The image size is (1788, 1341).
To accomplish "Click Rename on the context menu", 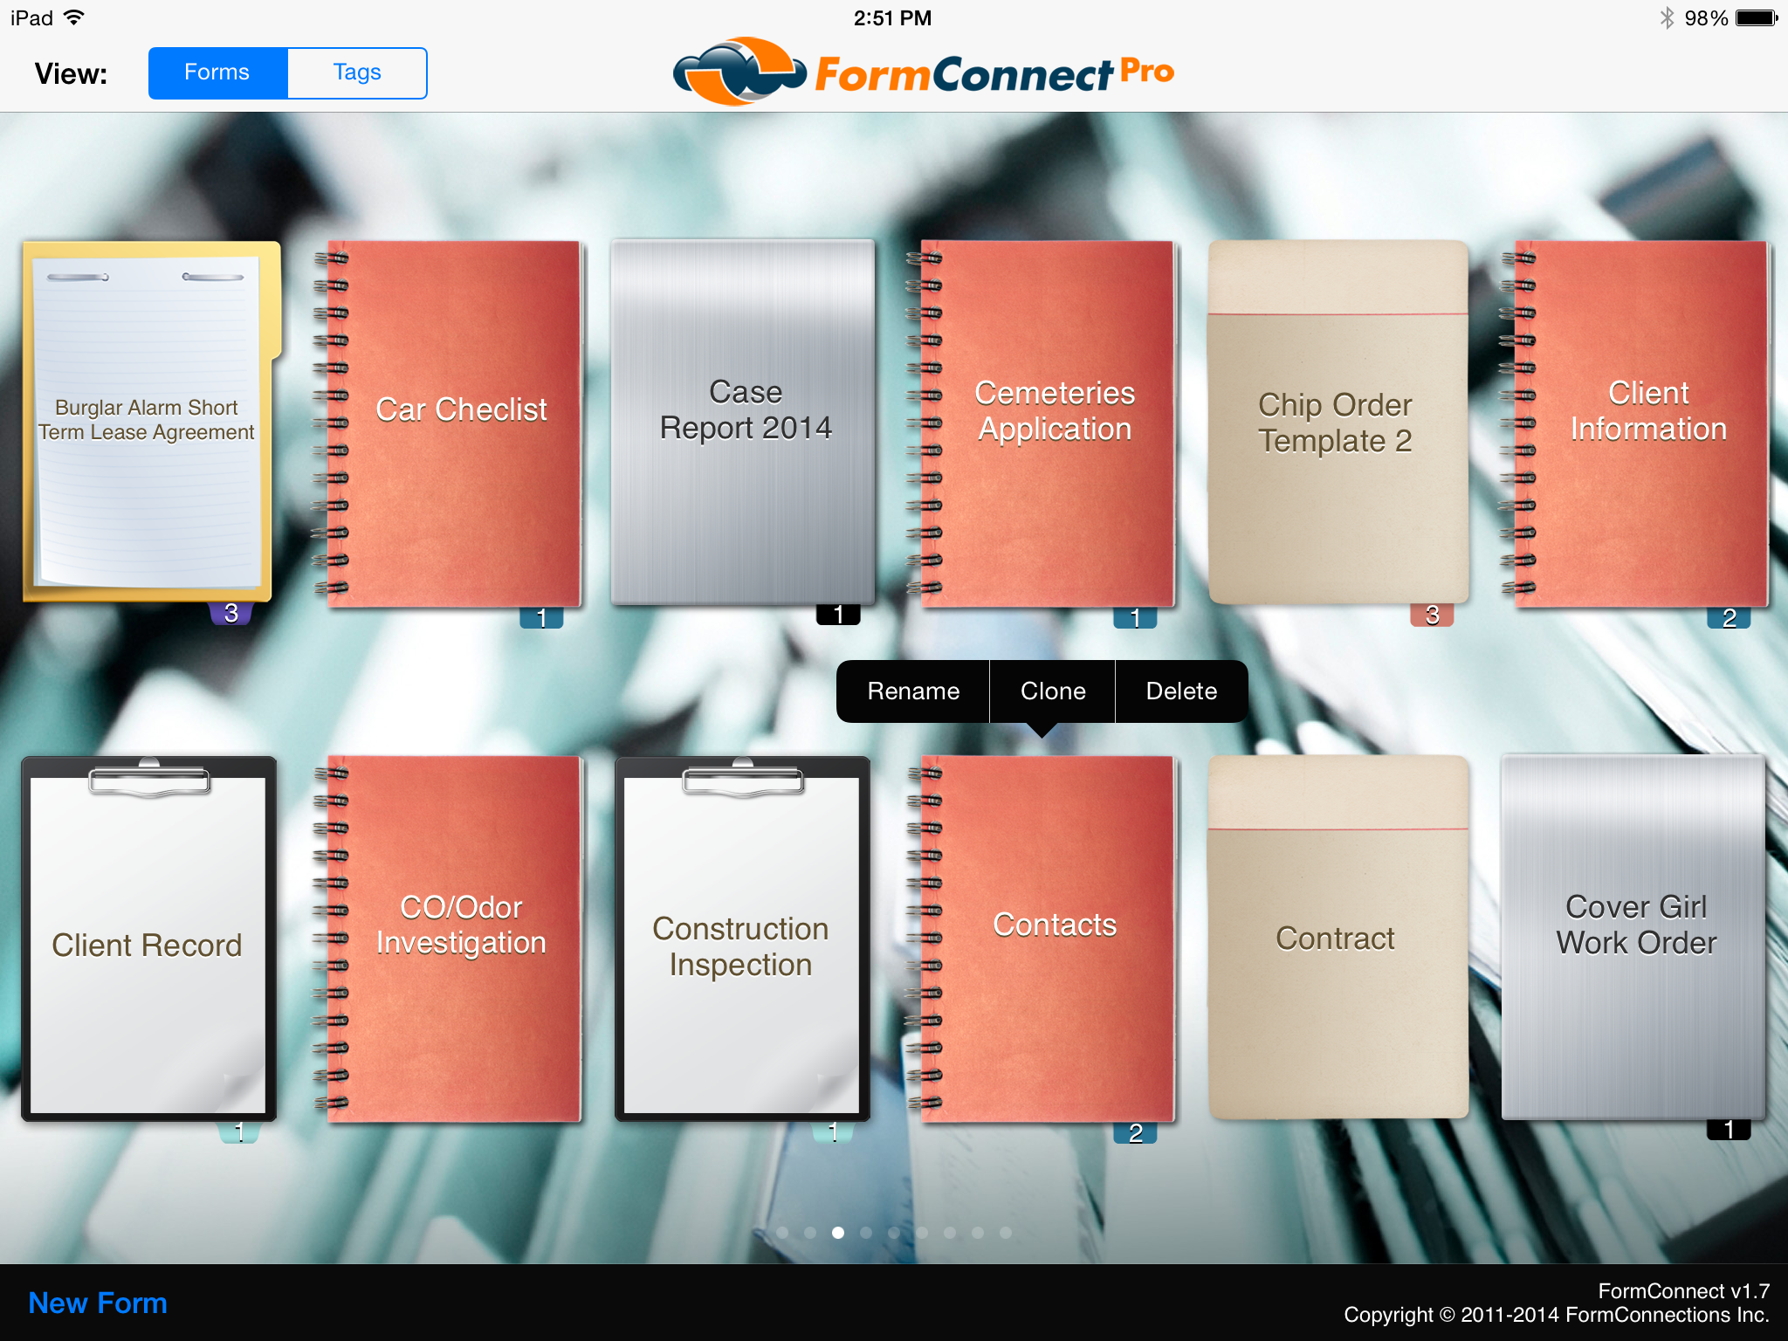I will coord(912,691).
